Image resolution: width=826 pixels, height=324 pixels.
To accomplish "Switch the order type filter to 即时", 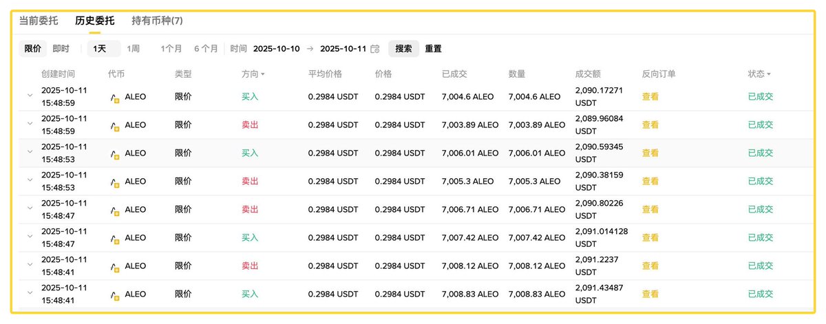I will pos(61,49).
